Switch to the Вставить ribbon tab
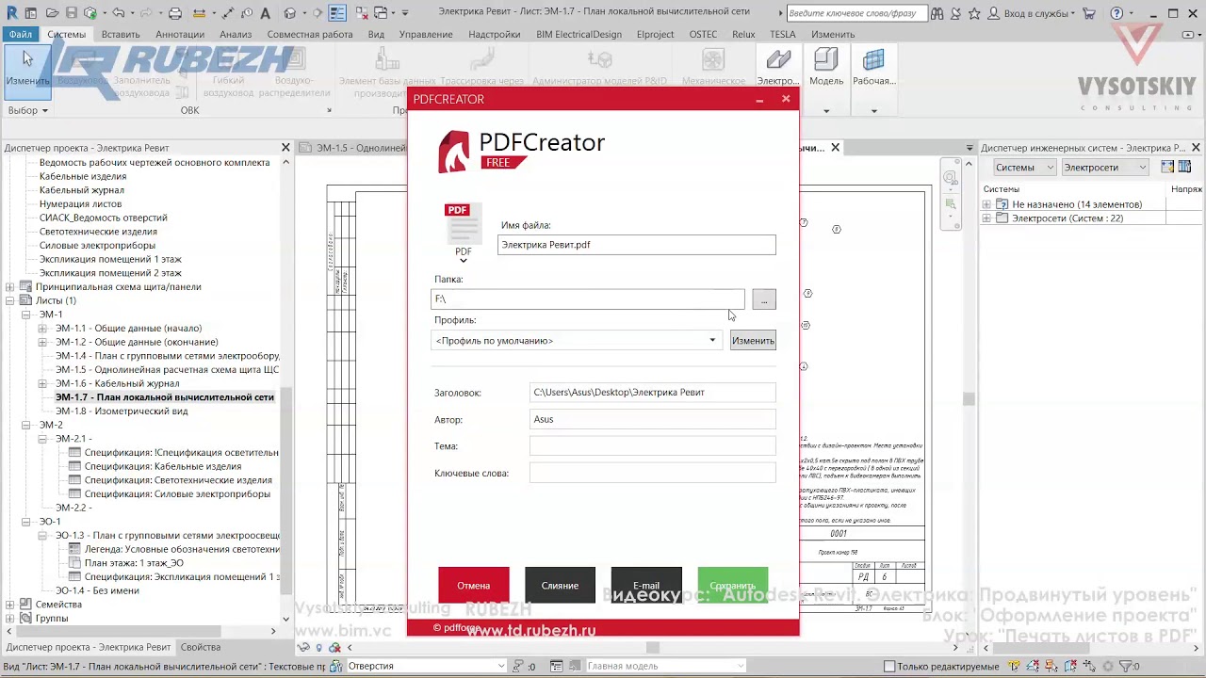1206x678 pixels. coord(121,34)
